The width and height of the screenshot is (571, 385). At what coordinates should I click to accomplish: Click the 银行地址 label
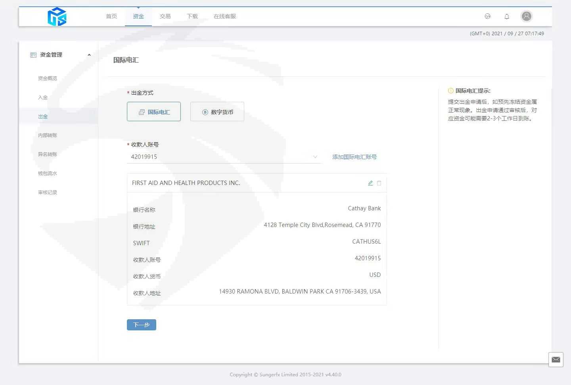(x=144, y=227)
